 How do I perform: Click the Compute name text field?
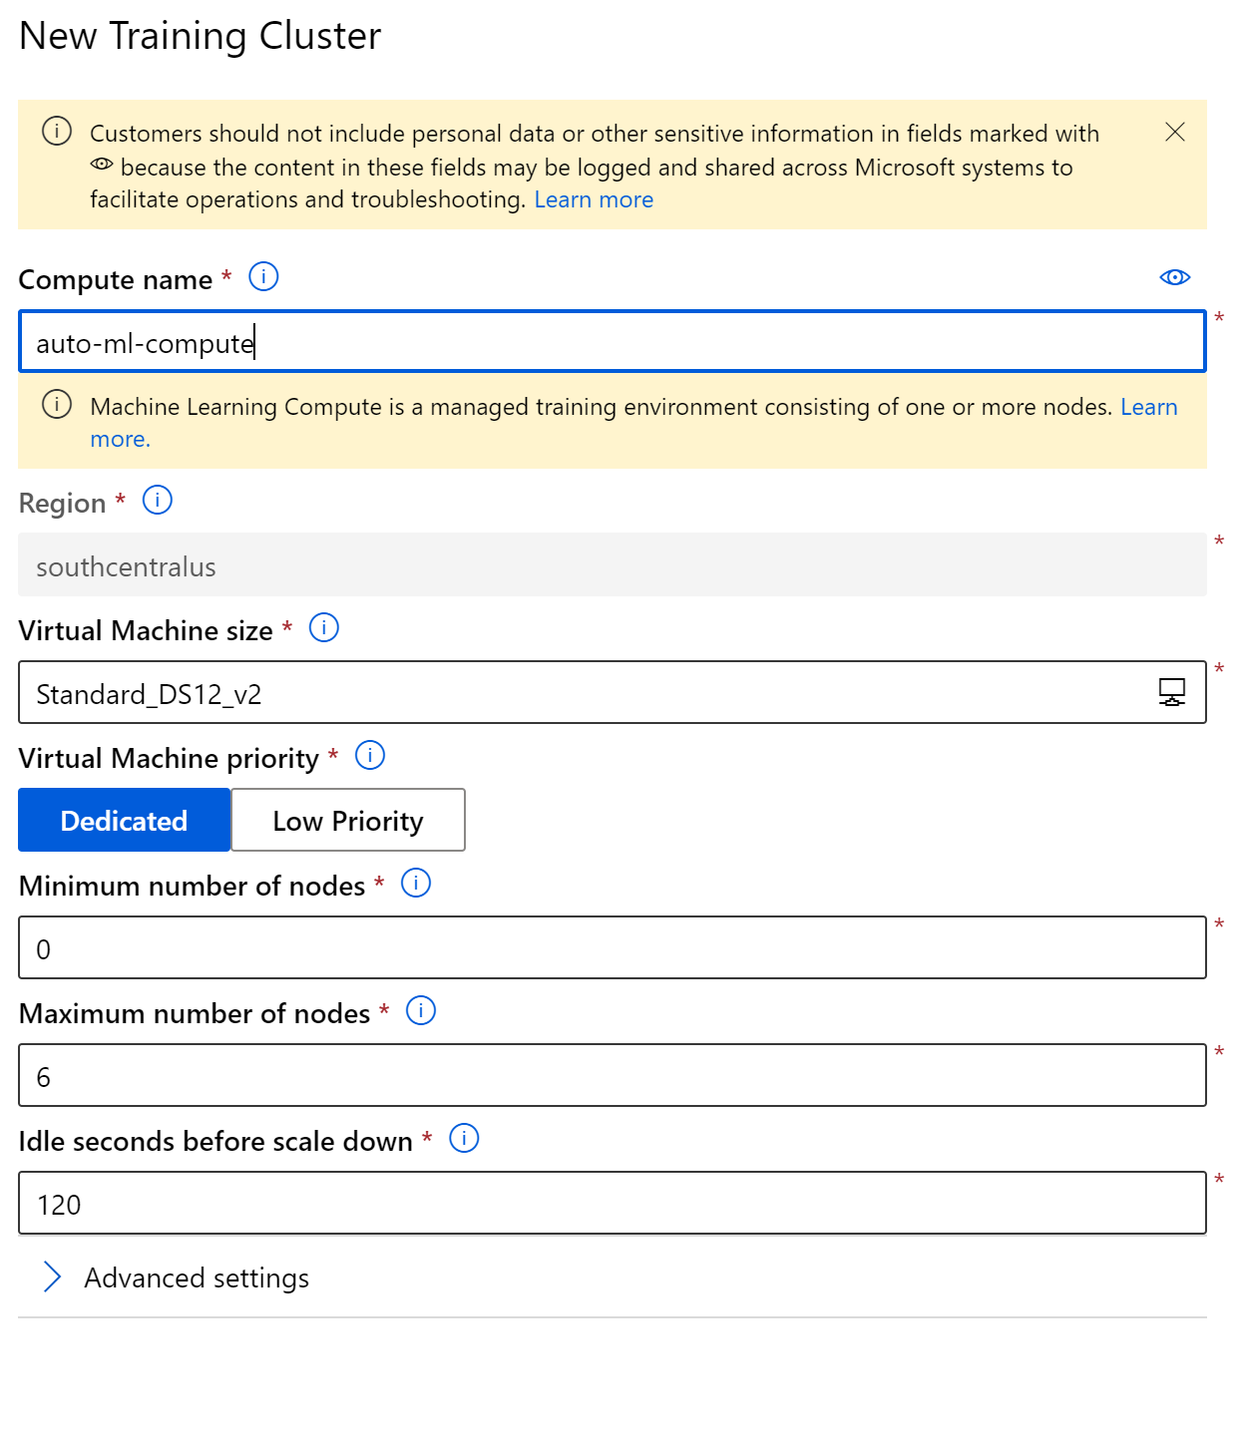coord(611,342)
